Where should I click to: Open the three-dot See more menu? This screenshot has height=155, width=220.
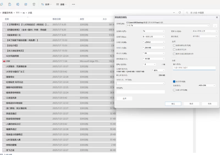[73, 4]
